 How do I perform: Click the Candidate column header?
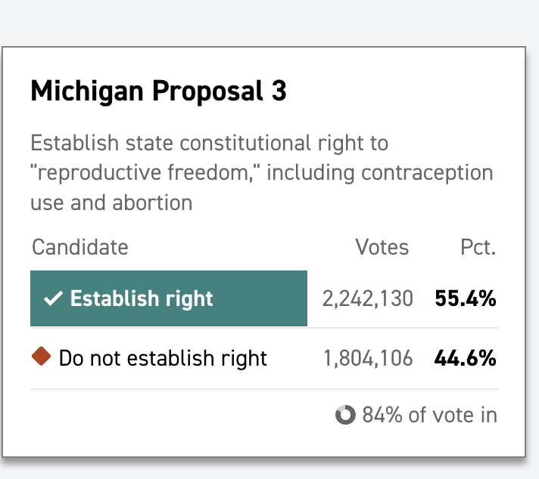coord(80,247)
